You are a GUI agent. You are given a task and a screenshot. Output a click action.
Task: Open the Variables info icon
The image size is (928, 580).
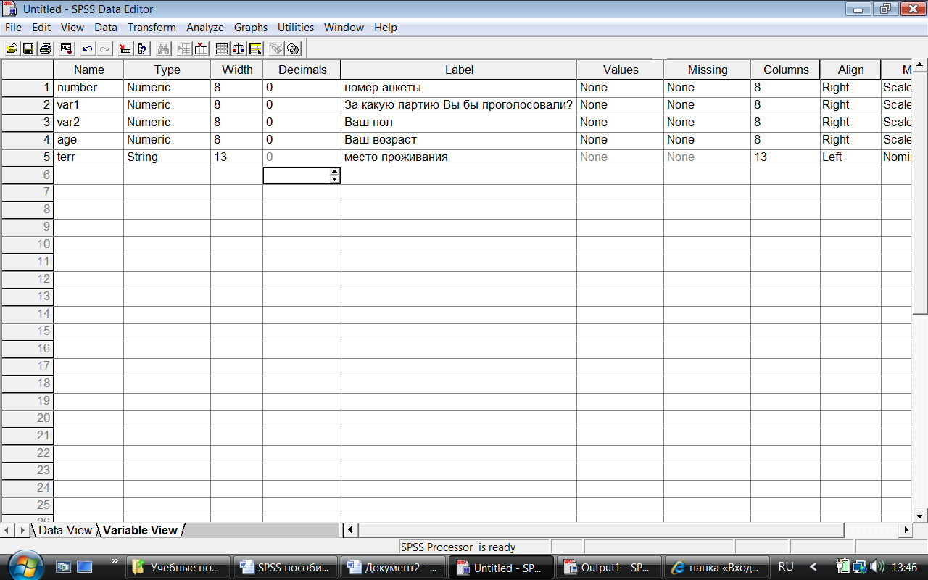(x=143, y=49)
